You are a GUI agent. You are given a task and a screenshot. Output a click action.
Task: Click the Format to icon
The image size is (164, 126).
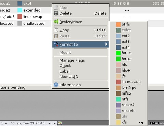point(56,44)
